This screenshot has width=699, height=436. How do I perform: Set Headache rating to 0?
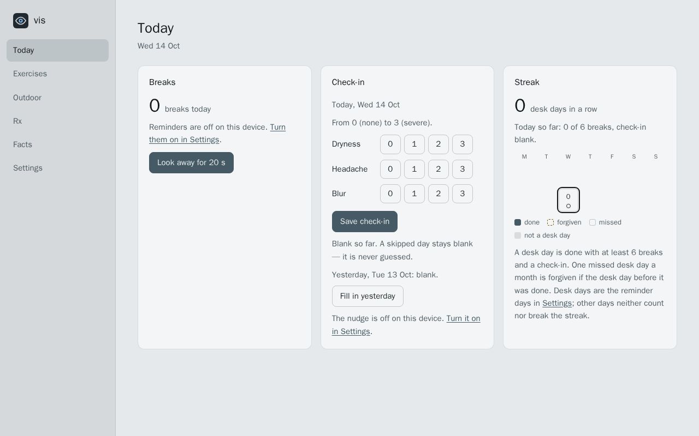pos(390,169)
